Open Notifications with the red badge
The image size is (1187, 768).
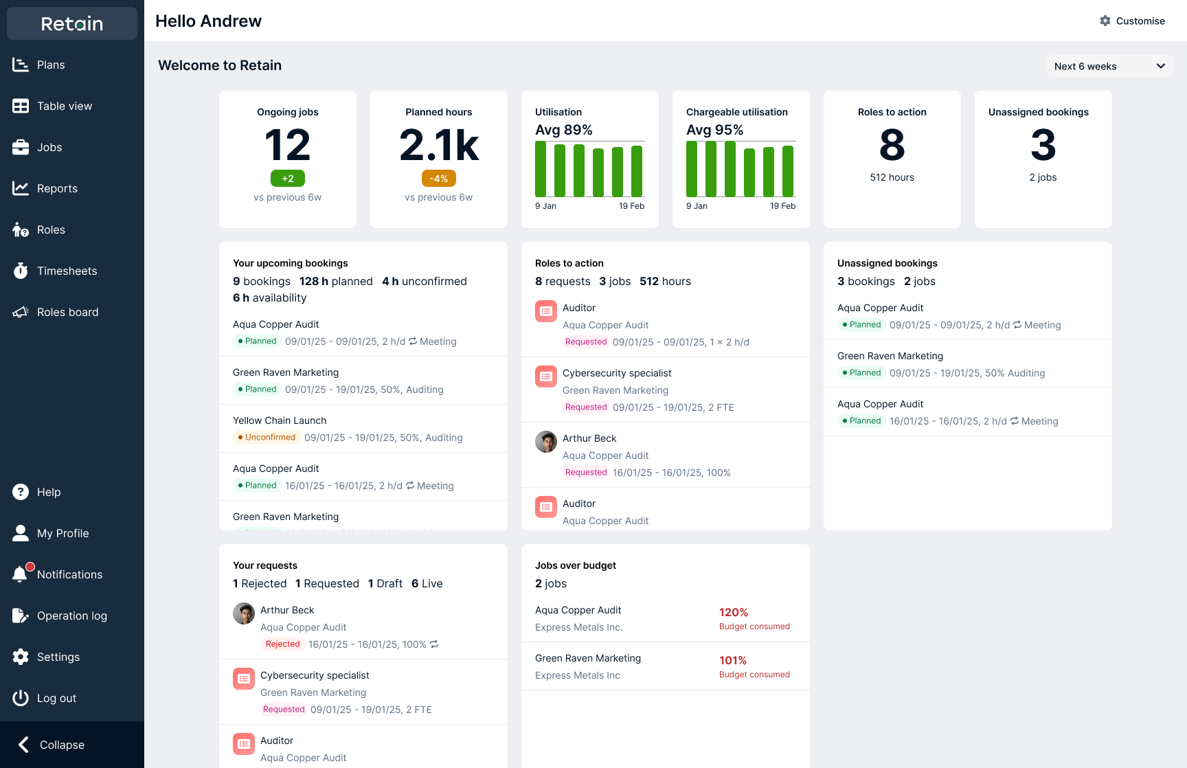21,574
